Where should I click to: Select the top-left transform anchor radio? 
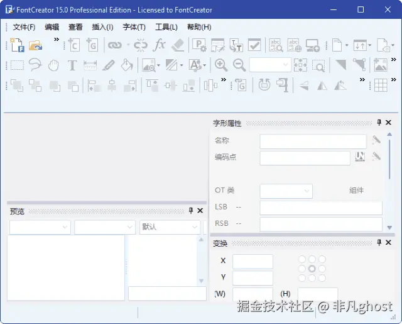[x=302, y=259]
